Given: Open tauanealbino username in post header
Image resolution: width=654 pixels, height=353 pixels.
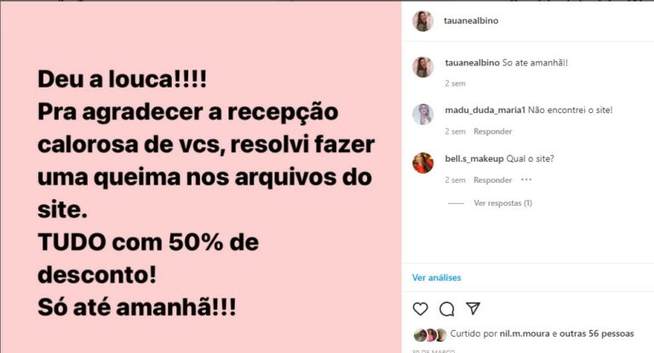Looking at the screenshot, I should tap(471, 20).
